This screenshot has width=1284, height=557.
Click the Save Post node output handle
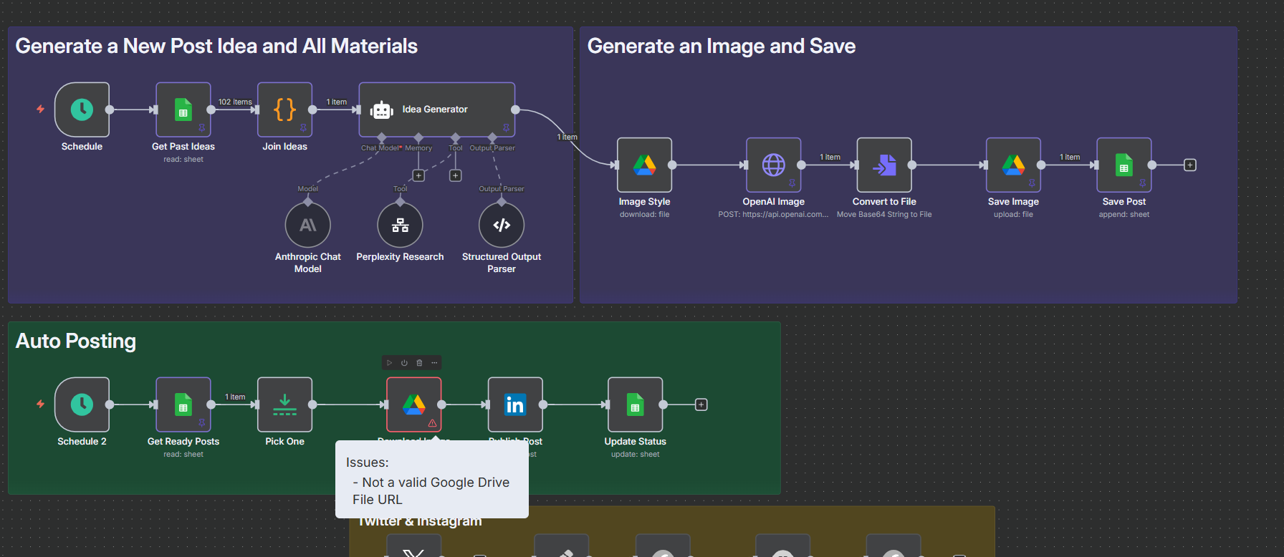[x=1152, y=165]
